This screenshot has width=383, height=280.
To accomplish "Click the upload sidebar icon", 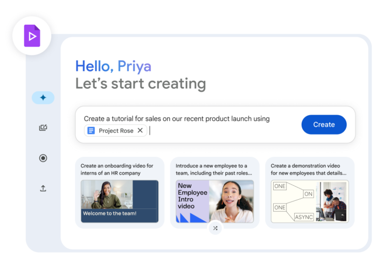I will pyautogui.click(x=43, y=188).
